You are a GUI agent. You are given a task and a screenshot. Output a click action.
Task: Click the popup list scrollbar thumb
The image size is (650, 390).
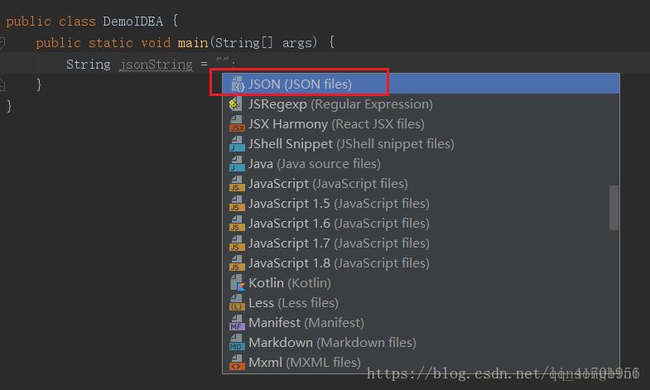[614, 208]
